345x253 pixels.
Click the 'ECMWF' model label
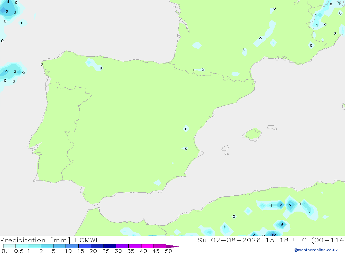(87, 240)
